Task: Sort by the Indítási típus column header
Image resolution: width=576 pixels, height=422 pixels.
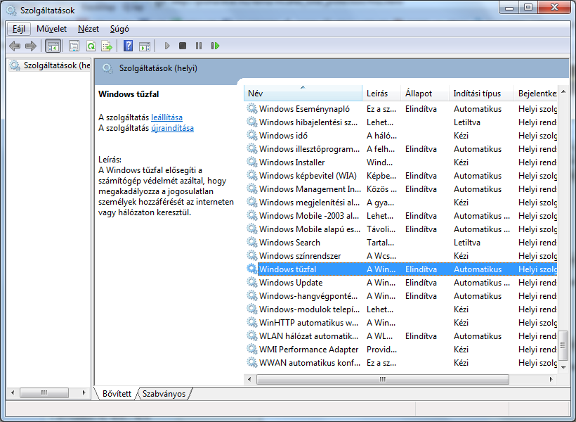Action: (481, 93)
